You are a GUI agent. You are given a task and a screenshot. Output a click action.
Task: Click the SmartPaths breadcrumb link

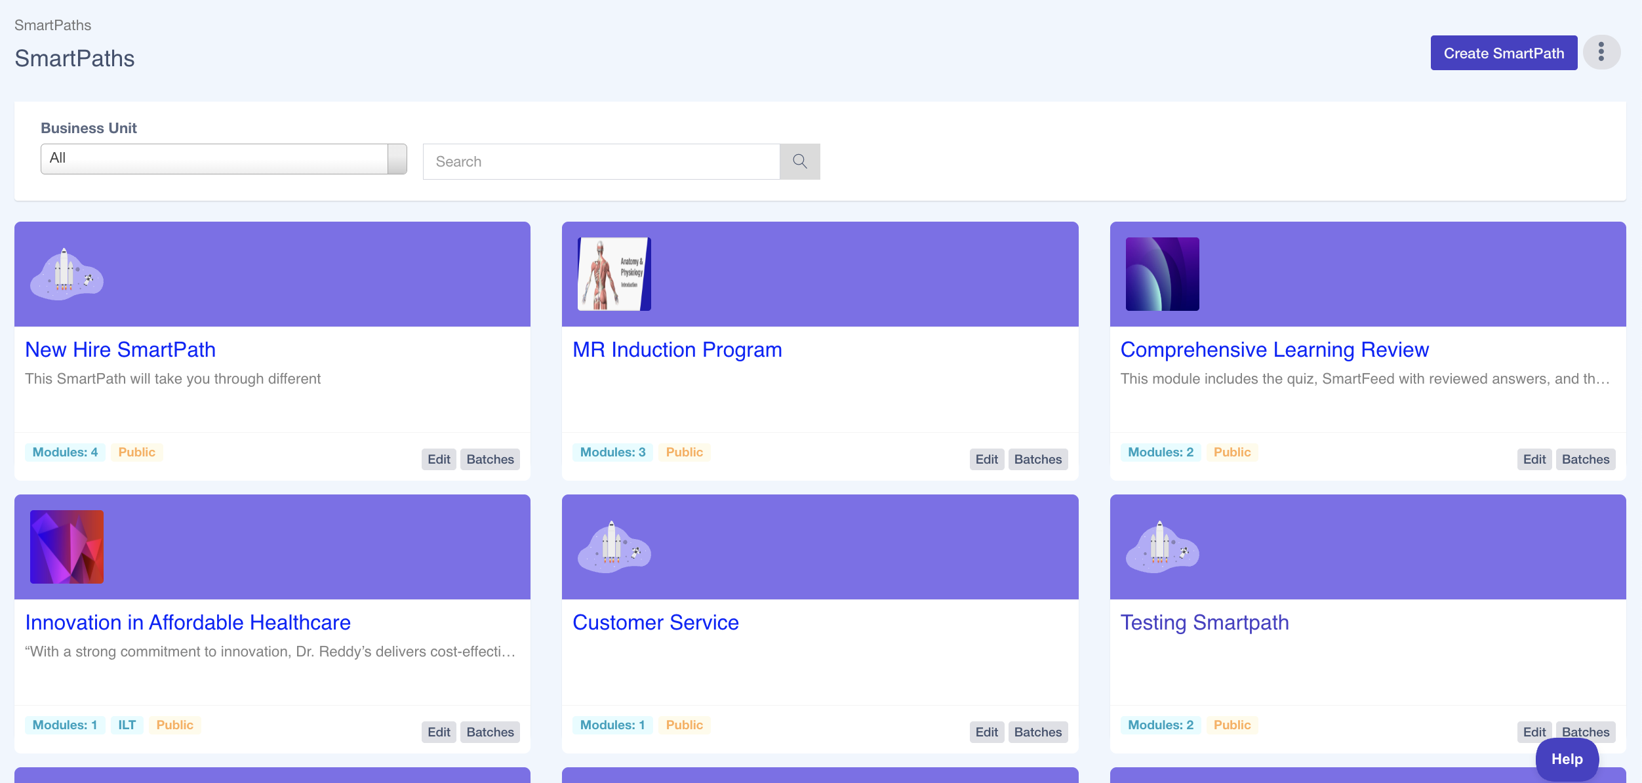[x=52, y=25]
